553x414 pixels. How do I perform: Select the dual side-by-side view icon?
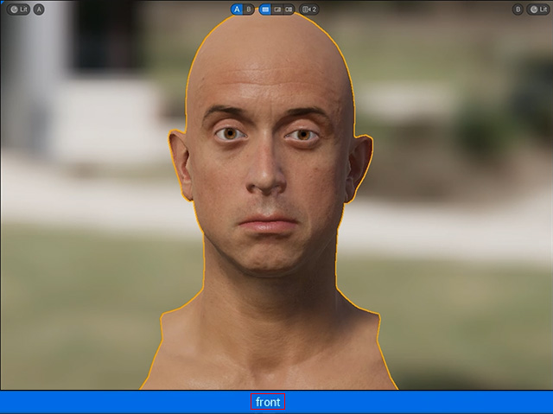[289, 10]
